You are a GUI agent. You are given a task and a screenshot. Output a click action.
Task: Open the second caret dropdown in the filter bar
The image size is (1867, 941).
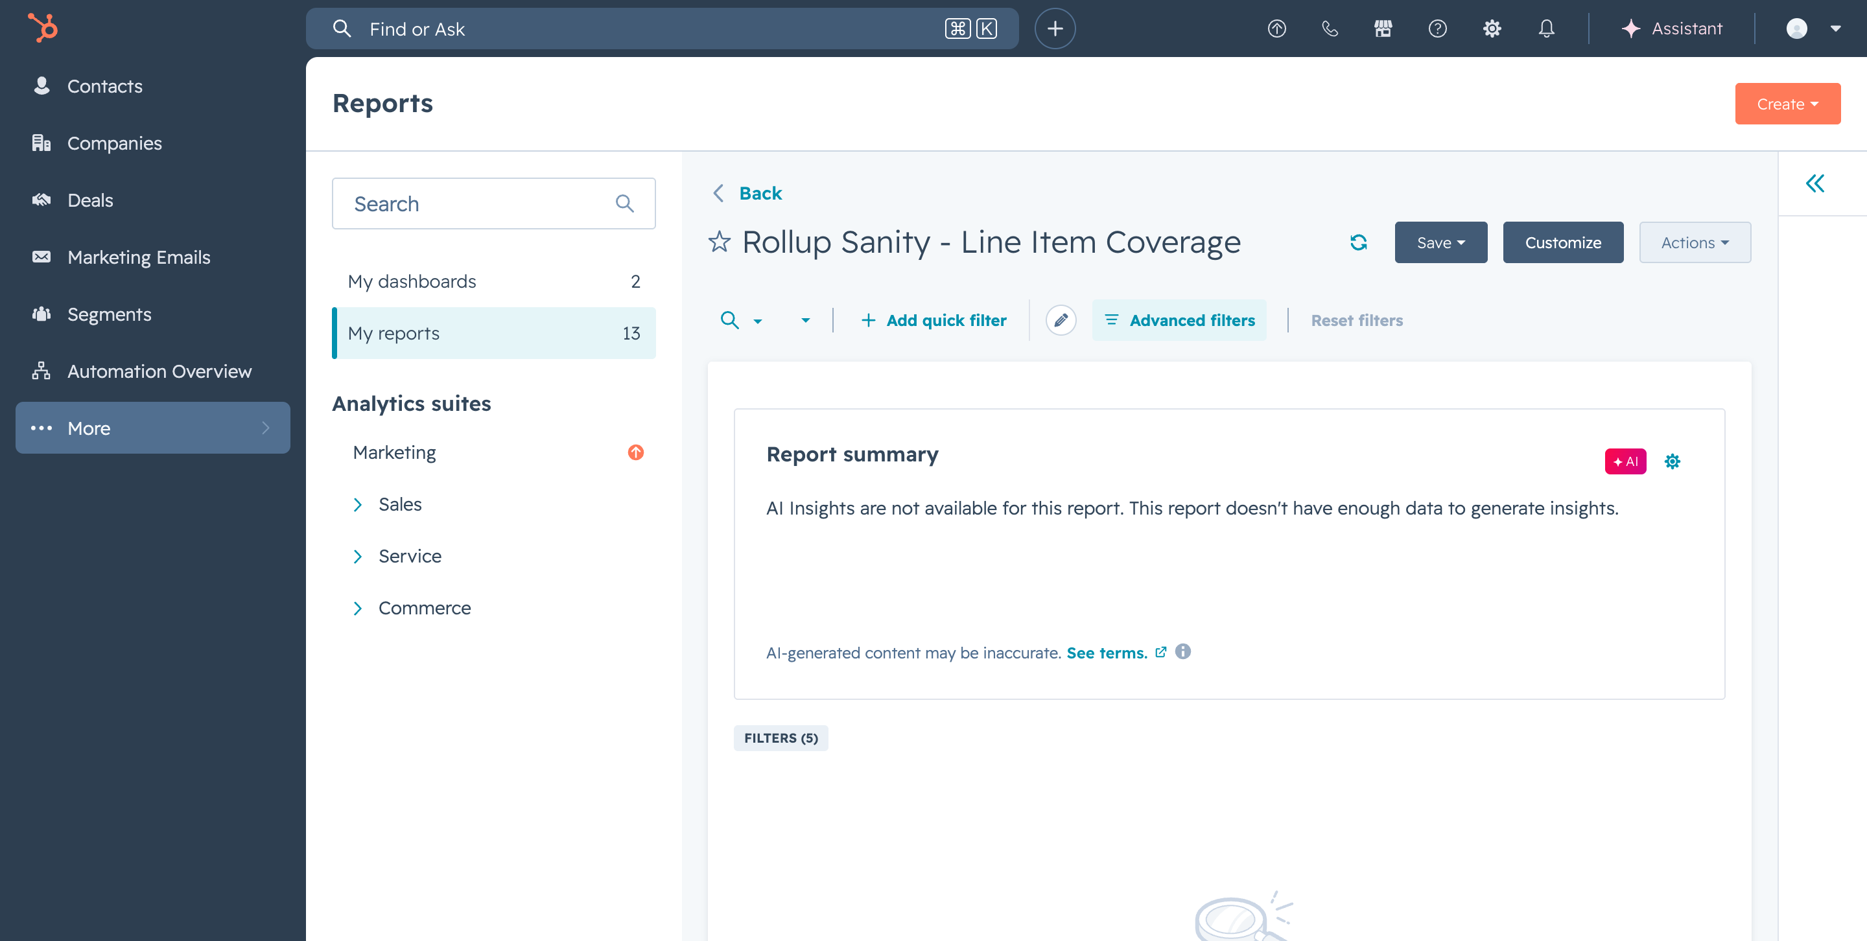tap(805, 320)
